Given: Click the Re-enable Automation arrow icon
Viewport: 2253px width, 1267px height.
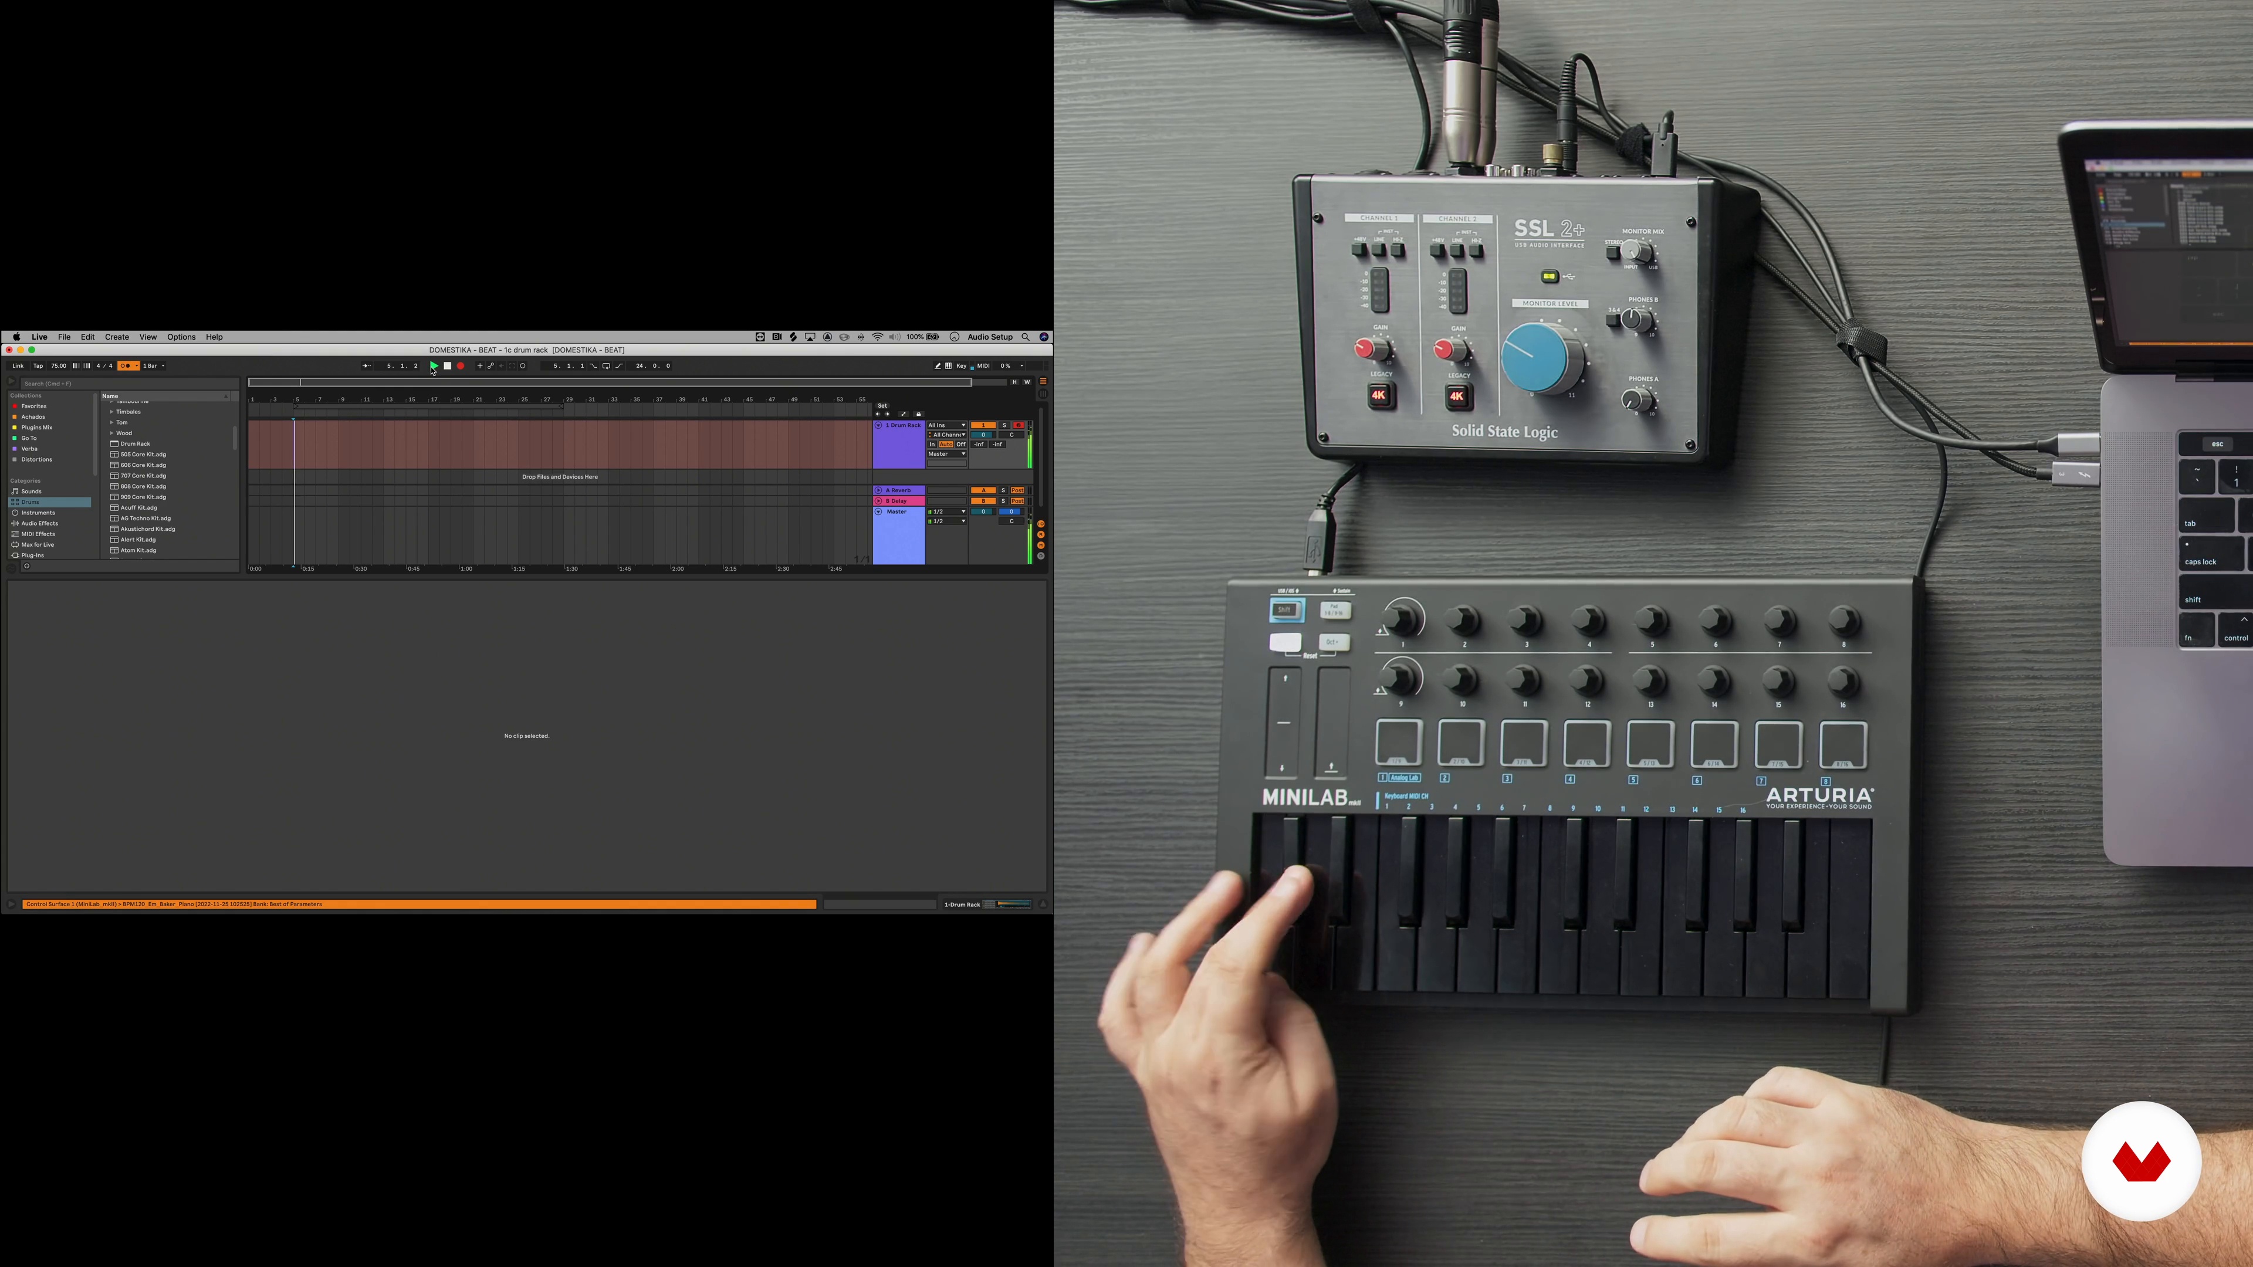Looking at the screenshot, I should pos(501,365).
